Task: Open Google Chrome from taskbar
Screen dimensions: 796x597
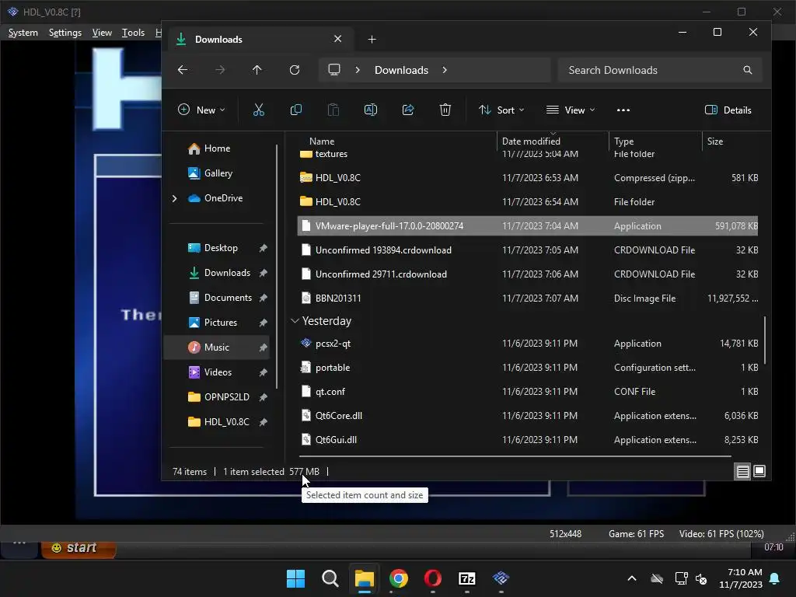Action: (399, 578)
